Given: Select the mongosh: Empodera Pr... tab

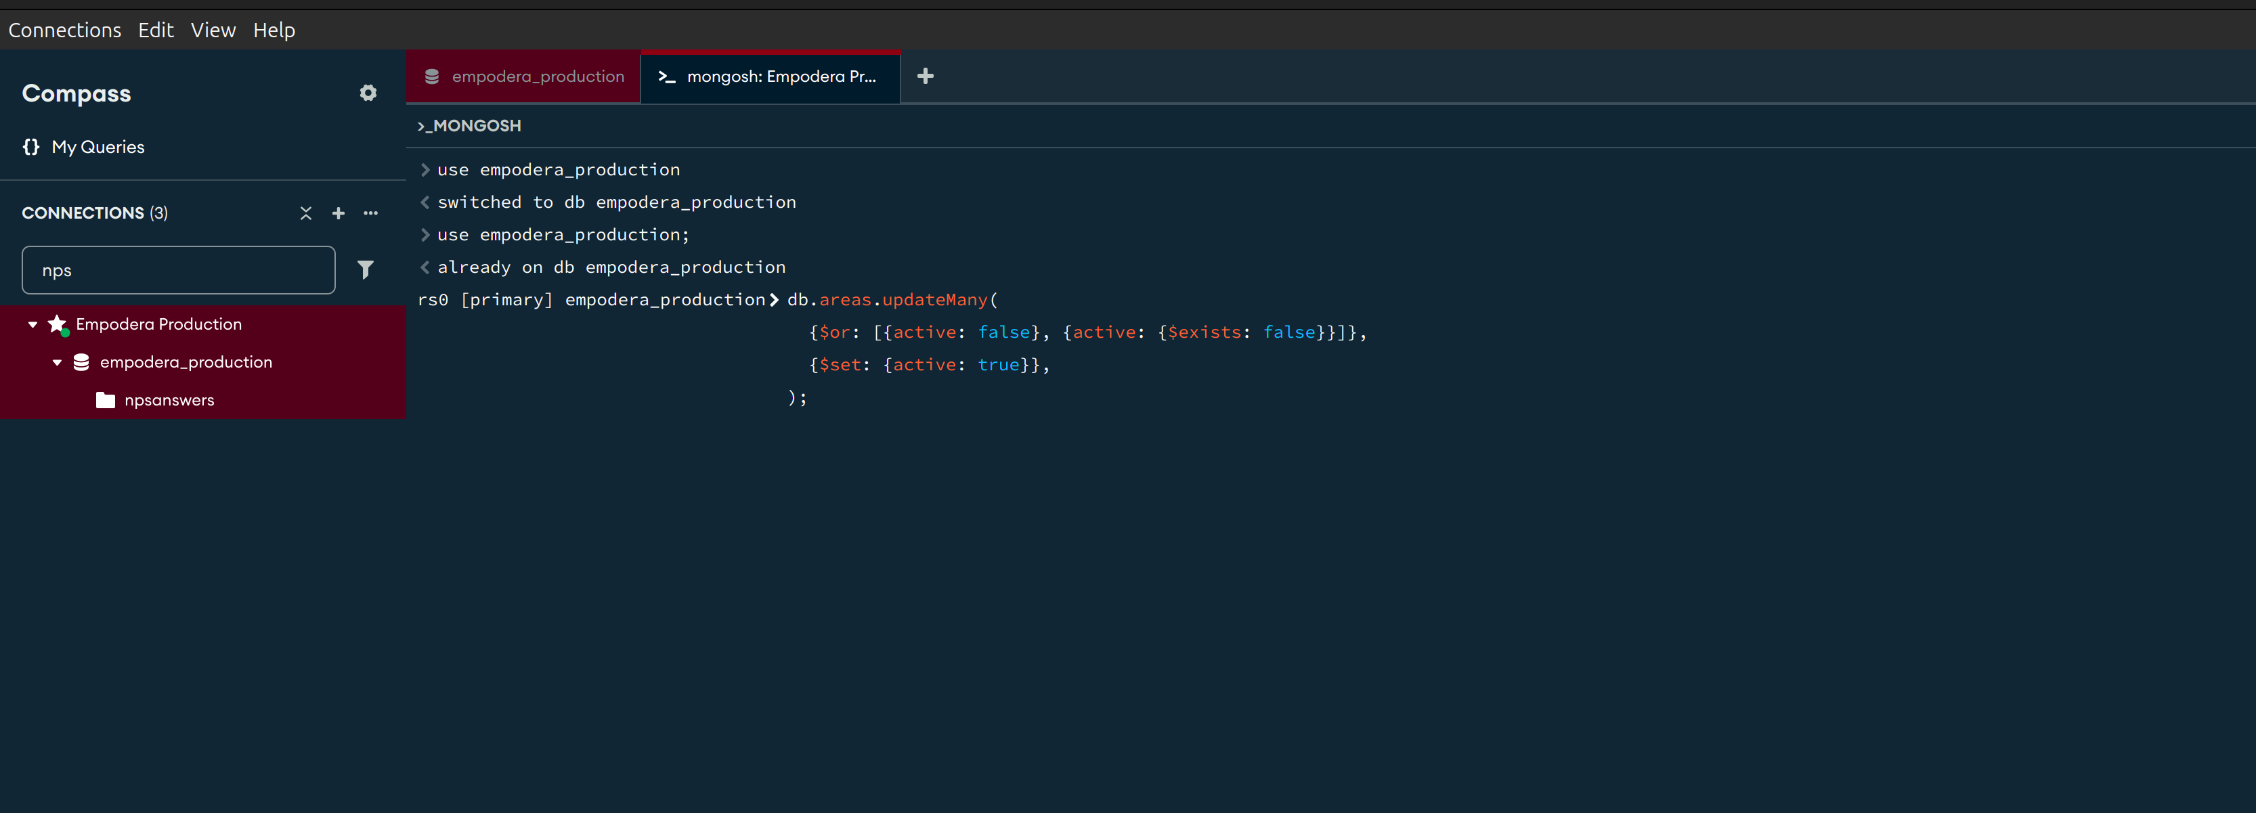Looking at the screenshot, I should tap(771, 77).
